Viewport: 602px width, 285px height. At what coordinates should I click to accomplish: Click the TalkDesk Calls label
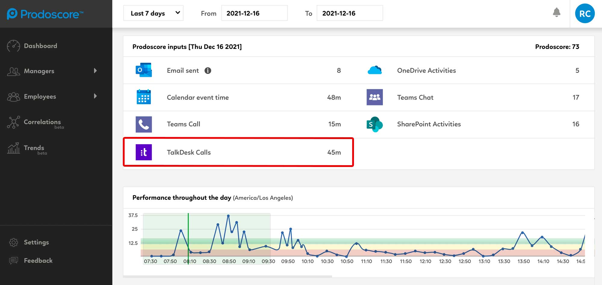point(189,152)
